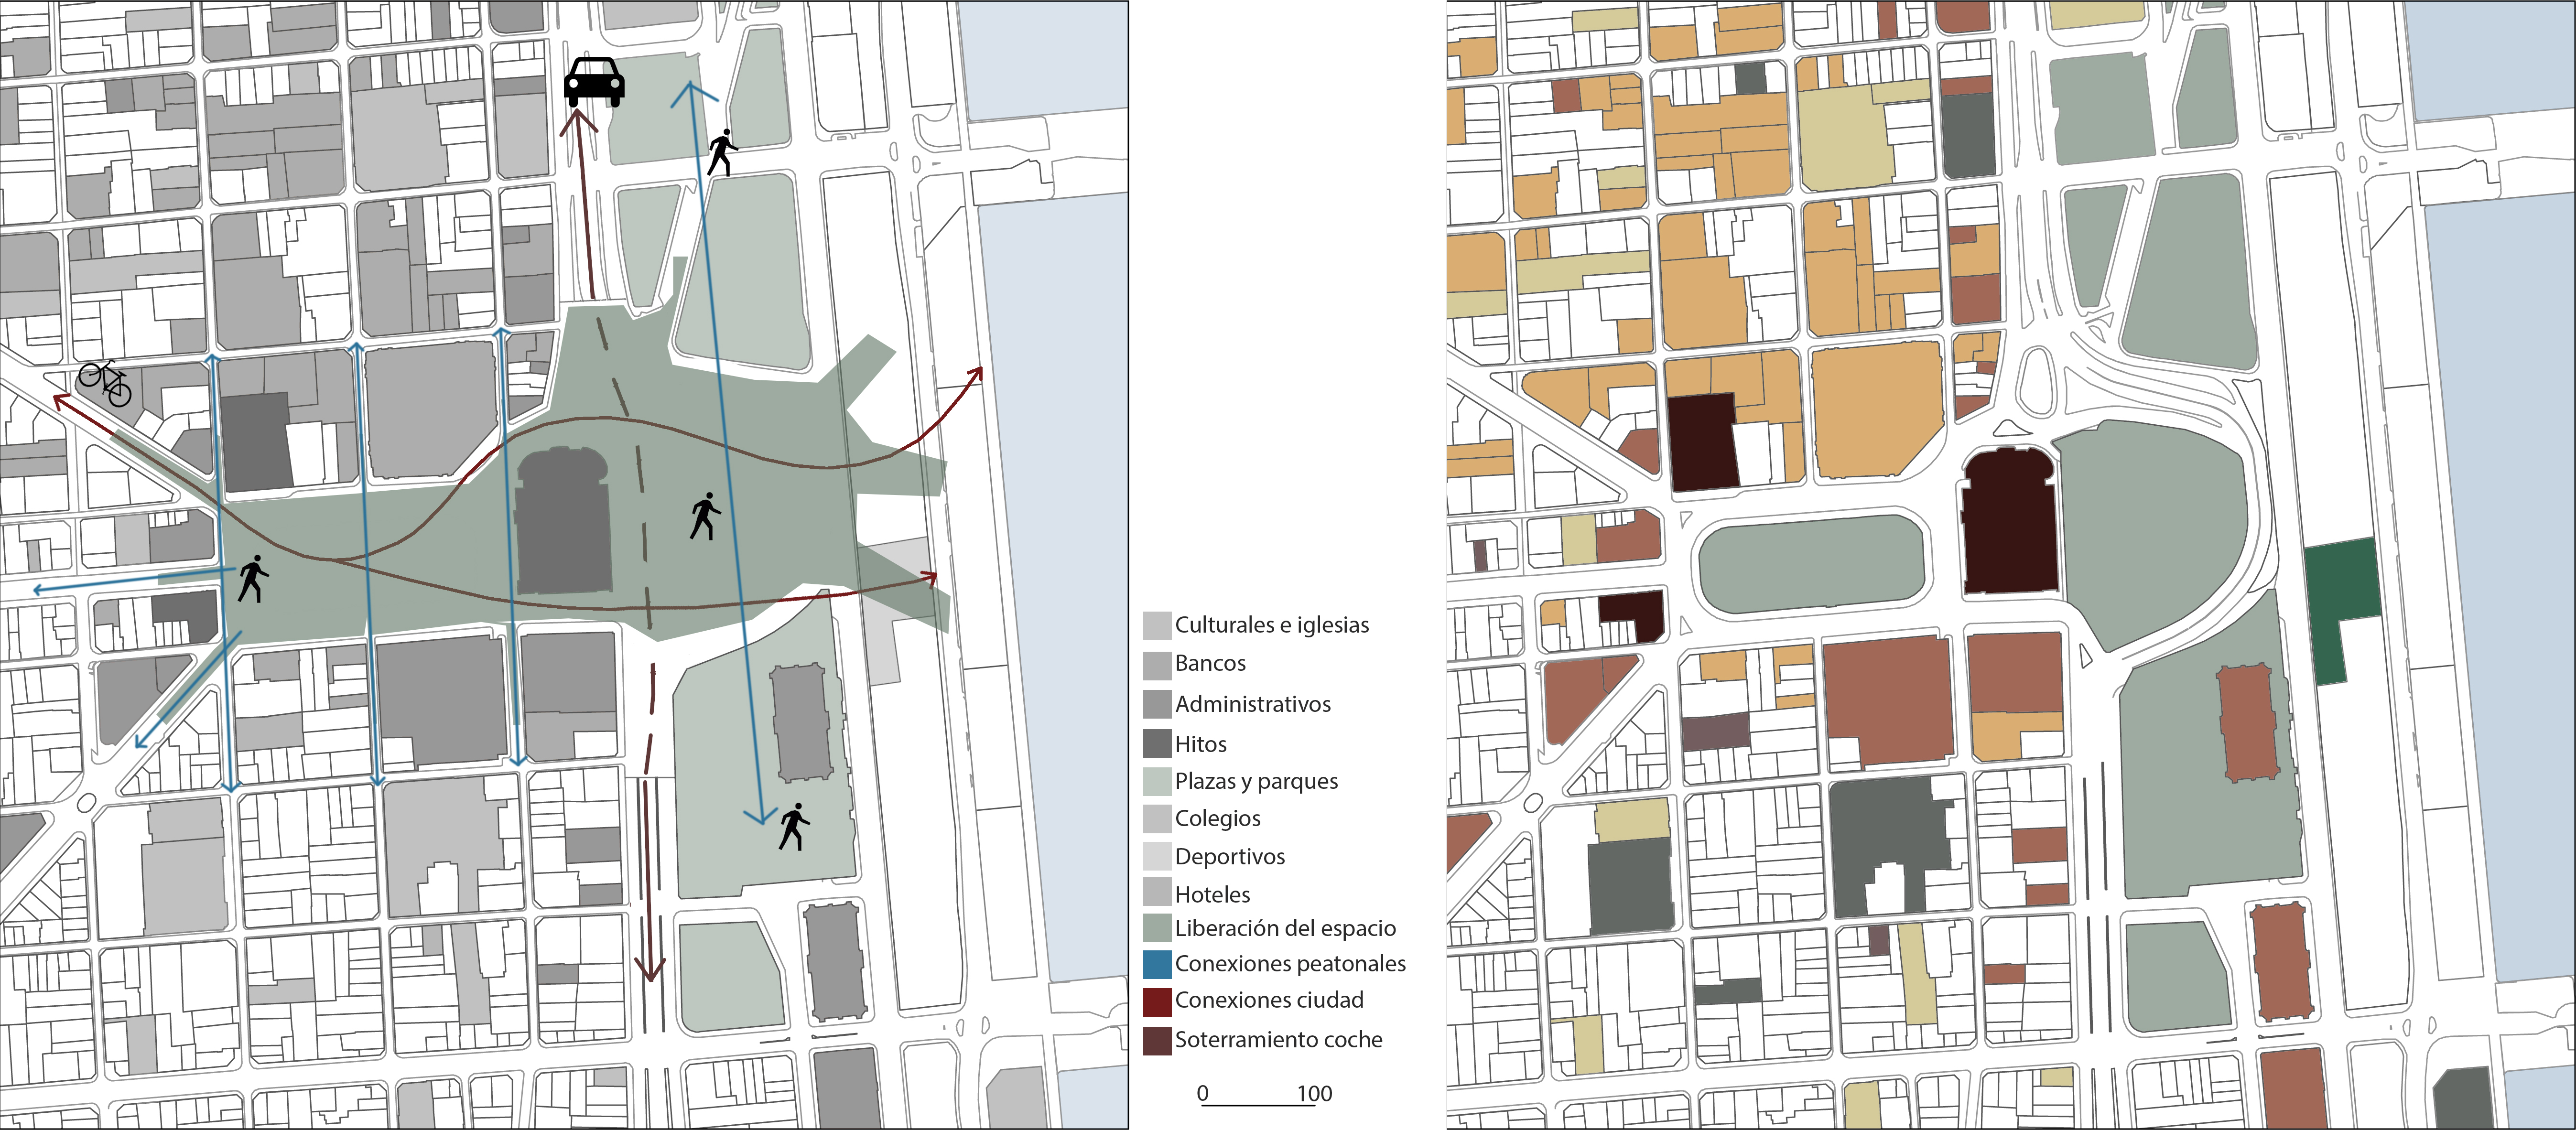The height and width of the screenshot is (1130, 2576).
Task: Click the 'Hoteles' legend label
Action: (1212, 894)
